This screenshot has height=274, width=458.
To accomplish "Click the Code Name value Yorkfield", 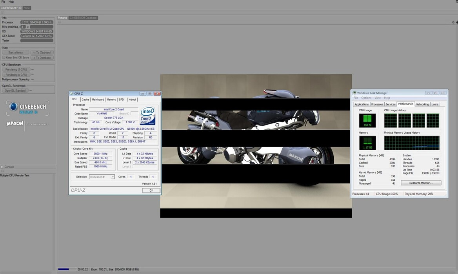I will (x=102, y=114).
